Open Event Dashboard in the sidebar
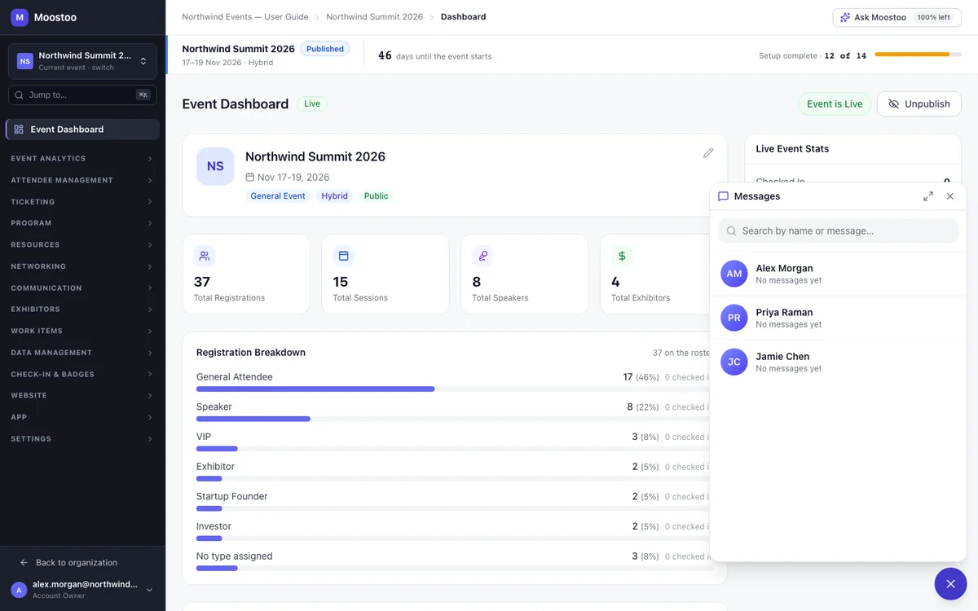Image resolution: width=978 pixels, height=611 pixels. [x=82, y=130]
